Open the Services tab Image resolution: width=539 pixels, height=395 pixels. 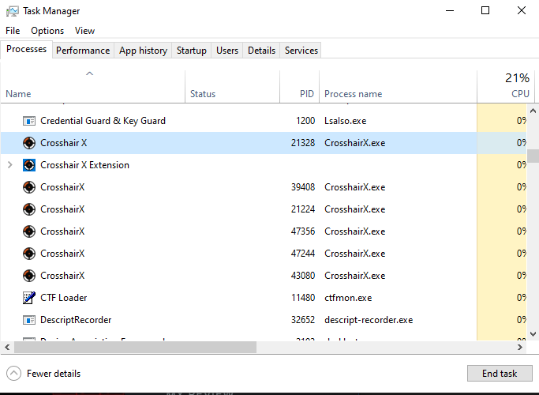(301, 51)
